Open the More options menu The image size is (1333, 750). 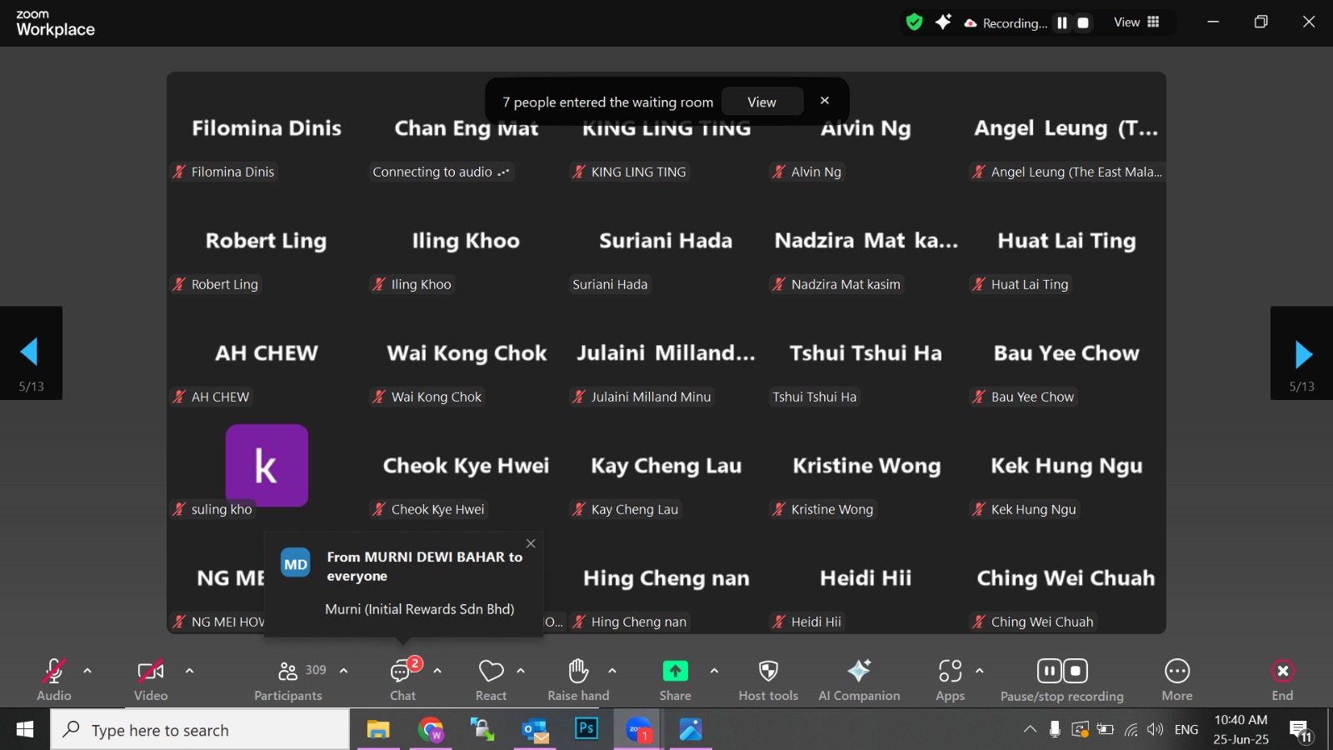(1177, 680)
